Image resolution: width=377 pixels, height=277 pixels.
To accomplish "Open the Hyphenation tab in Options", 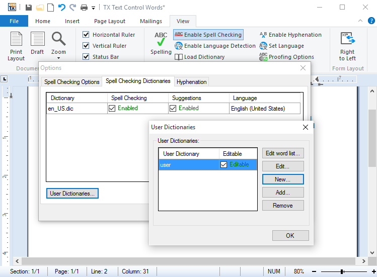I will pyautogui.click(x=191, y=82).
